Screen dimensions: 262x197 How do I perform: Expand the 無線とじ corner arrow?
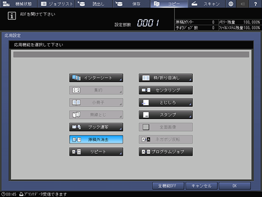pyautogui.click(x=121, y=117)
